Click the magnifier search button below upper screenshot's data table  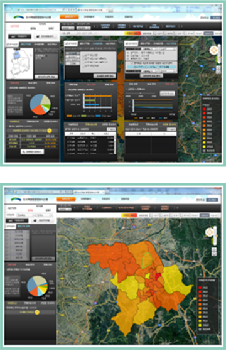tap(33, 152)
